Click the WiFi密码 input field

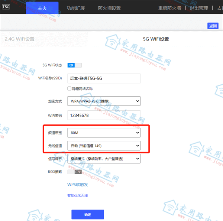pyautogui.click(x=104, y=115)
